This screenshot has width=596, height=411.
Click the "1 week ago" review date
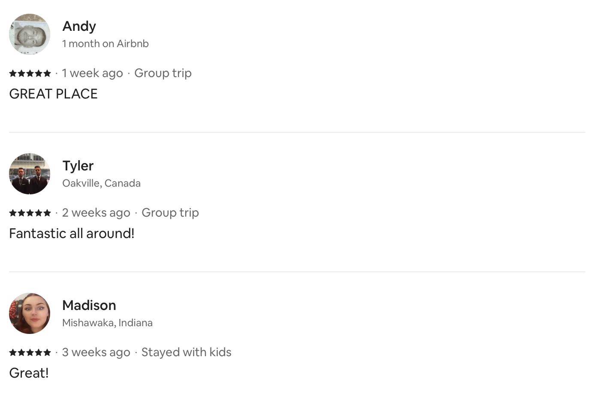point(92,73)
